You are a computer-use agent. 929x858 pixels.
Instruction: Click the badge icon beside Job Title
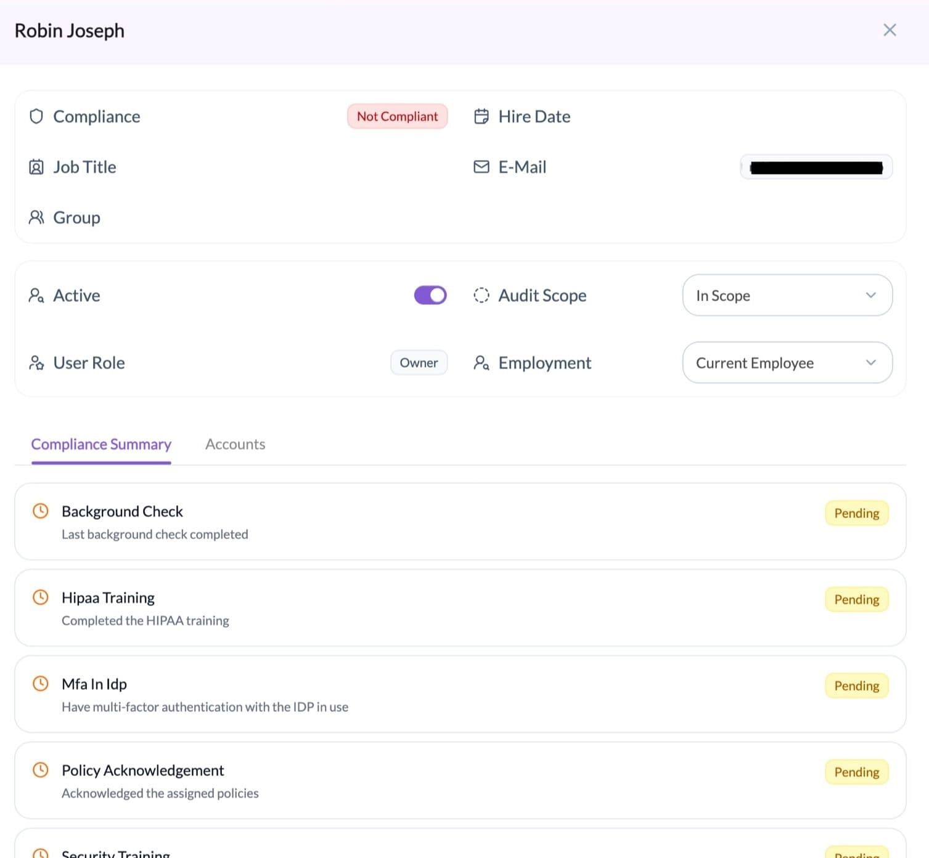coord(36,167)
